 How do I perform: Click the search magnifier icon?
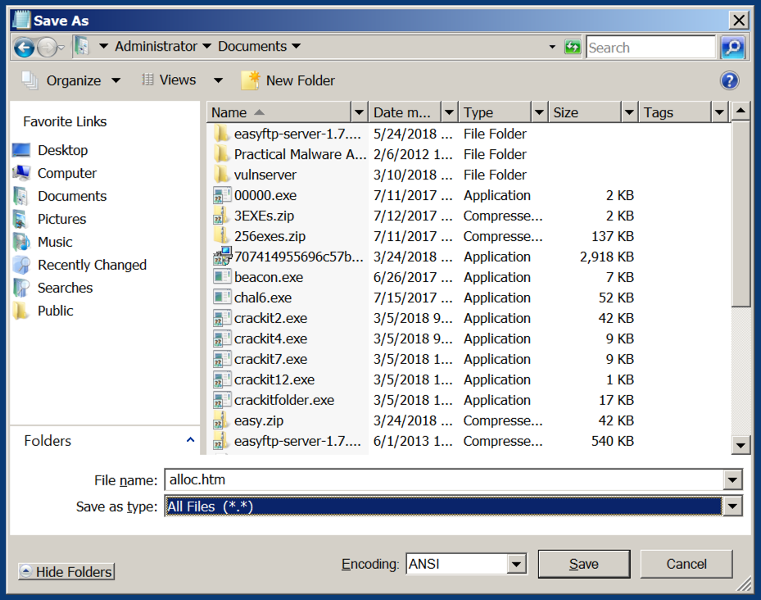732,47
